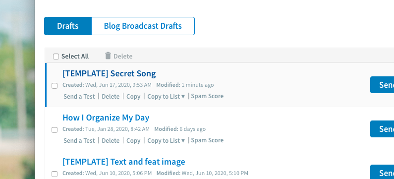Switch to the Drafts tab
394x179 pixels.
(68, 26)
